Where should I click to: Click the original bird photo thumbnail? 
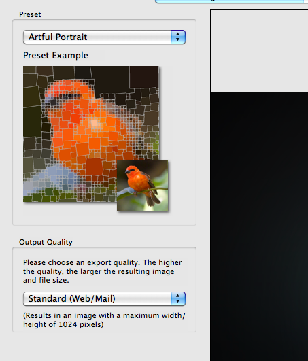(143, 186)
